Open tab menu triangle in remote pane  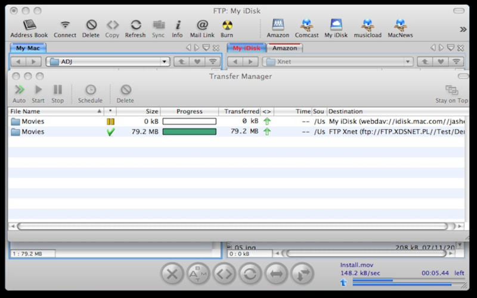point(451,48)
